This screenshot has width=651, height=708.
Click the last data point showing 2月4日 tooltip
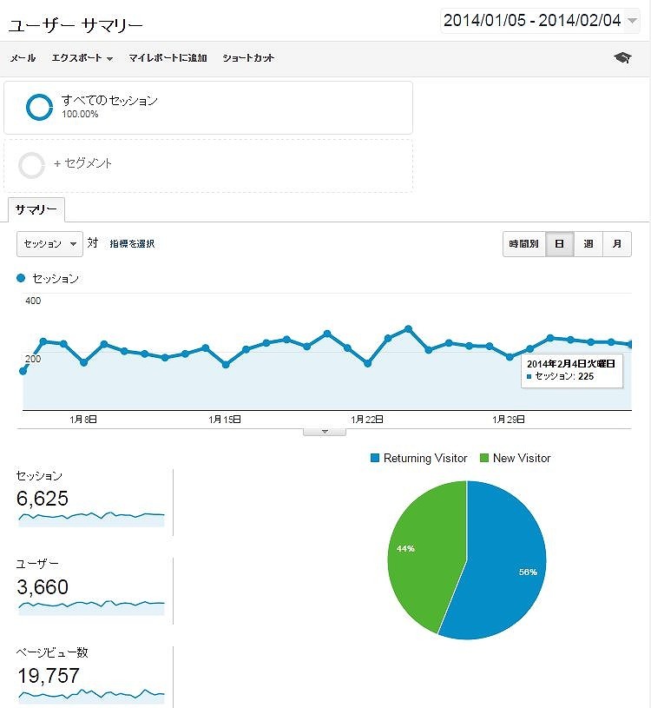(x=630, y=345)
